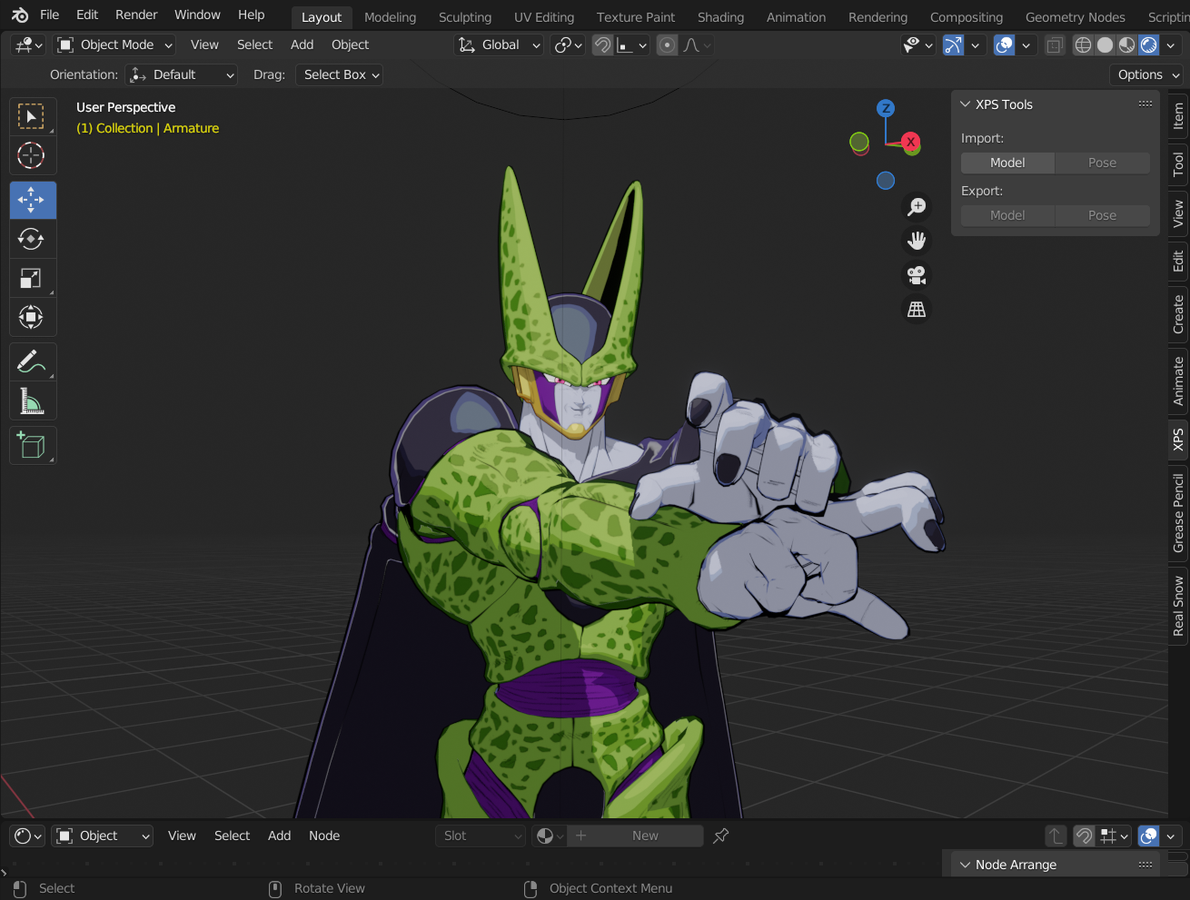This screenshot has height=900, width=1190.
Task: Select the Add Cube tool
Action: point(33,445)
